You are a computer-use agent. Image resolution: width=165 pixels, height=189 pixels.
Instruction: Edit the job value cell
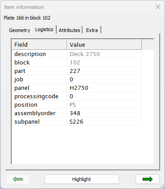pyautogui.click(x=104, y=79)
